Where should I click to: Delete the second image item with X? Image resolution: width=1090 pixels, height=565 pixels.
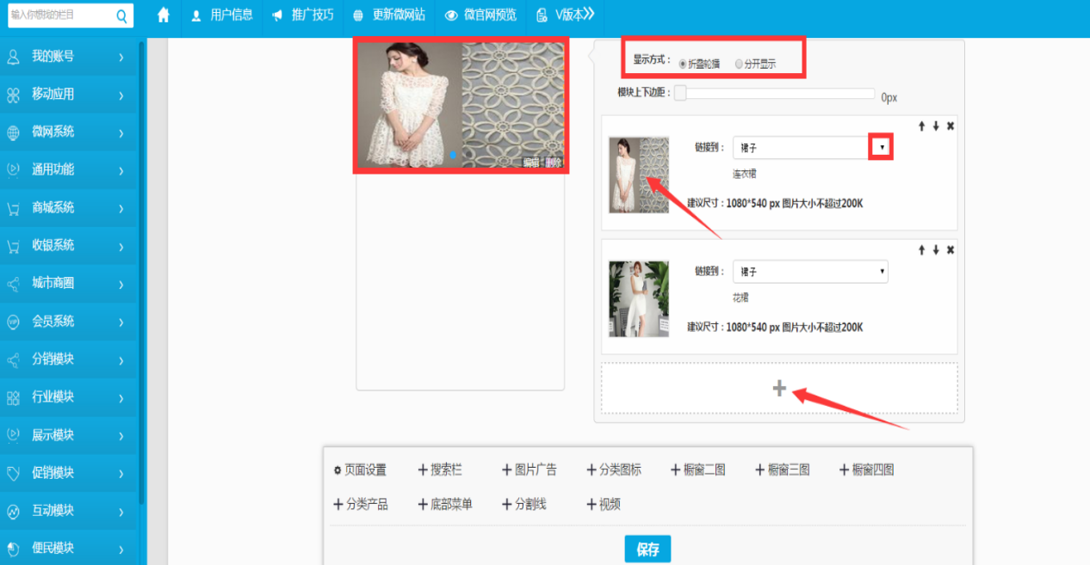point(951,250)
